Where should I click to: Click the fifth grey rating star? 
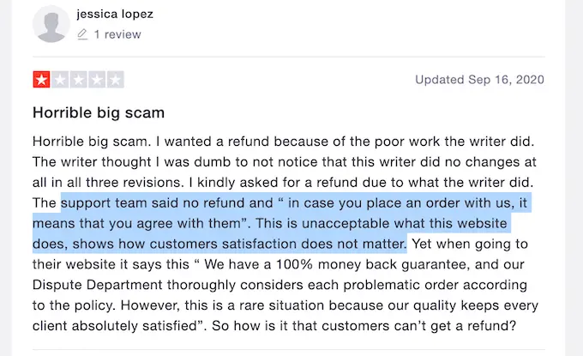coord(115,80)
